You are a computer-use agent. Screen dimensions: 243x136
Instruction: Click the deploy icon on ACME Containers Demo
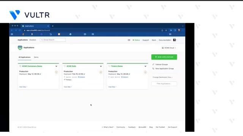pyautogui.click(x=56, y=72)
